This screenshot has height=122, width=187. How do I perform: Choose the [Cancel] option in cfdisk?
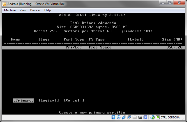click(74, 100)
